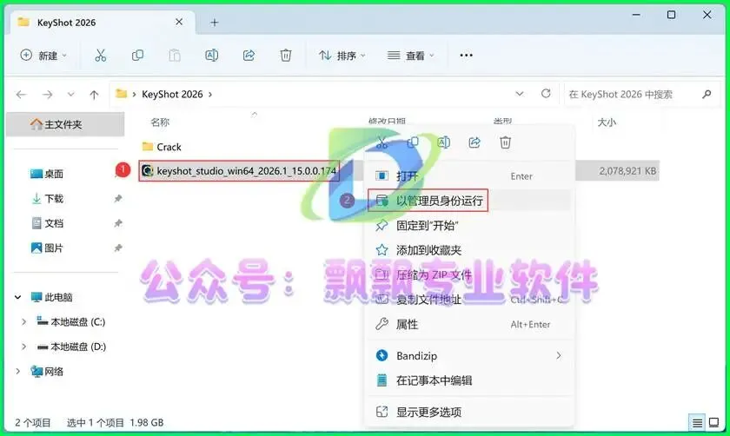The image size is (730, 436).
Task: Select 网络 in the sidebar
Action: click(47, 372)
